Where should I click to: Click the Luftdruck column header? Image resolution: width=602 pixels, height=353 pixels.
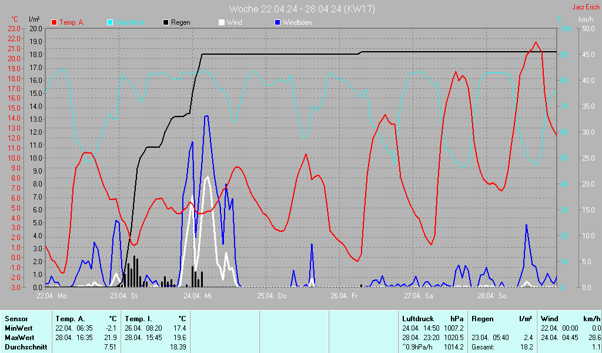coord(418,319)
